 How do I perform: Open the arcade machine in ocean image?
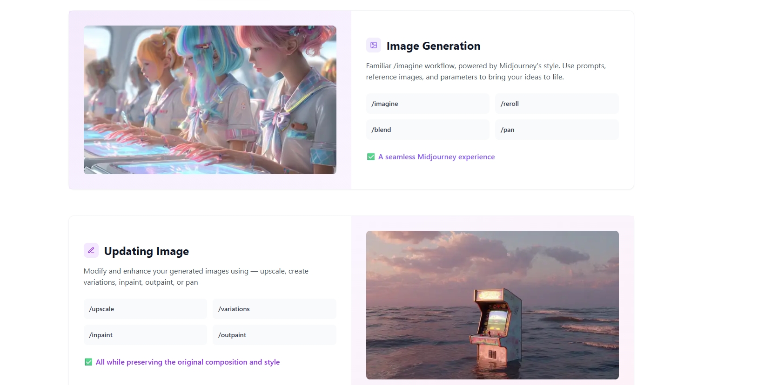pyautogui.click(x=492, y=305)
